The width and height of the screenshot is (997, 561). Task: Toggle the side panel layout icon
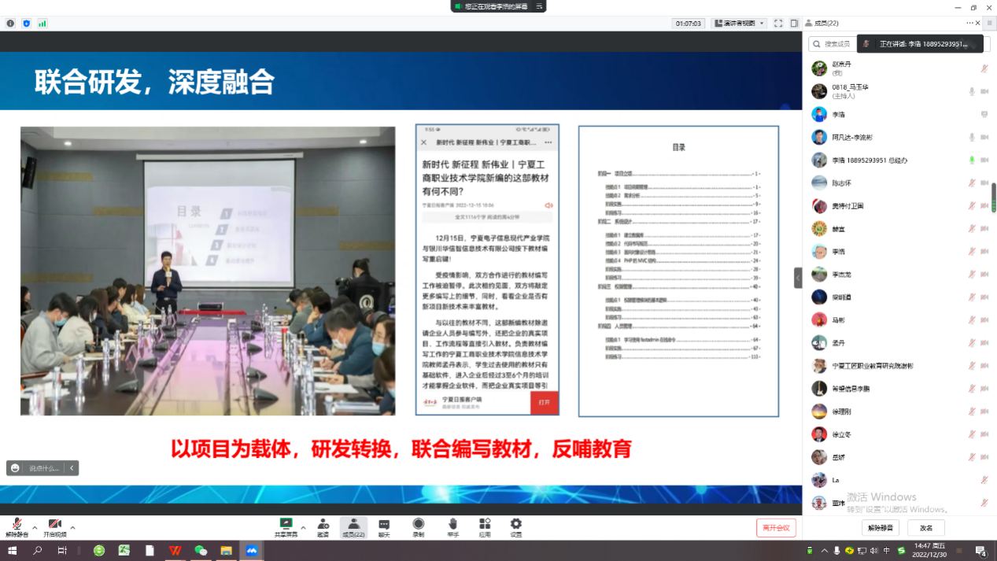(x=794, y=24)
